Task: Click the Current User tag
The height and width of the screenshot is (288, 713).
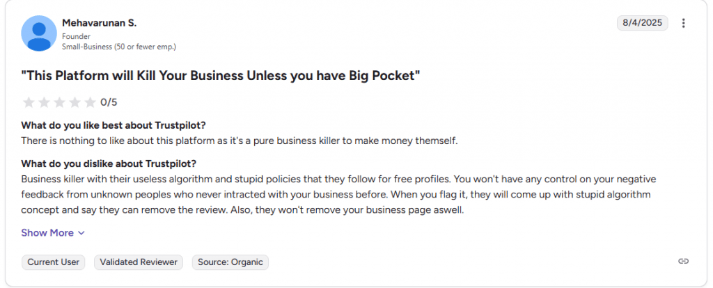Action: [54, 262]
